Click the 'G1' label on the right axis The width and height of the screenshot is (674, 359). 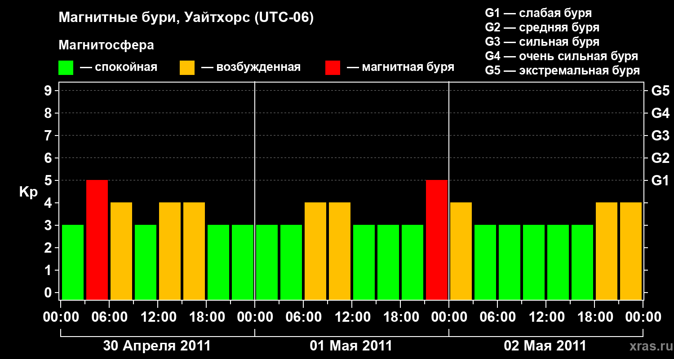pyautogui.click(x=661, y=180)
